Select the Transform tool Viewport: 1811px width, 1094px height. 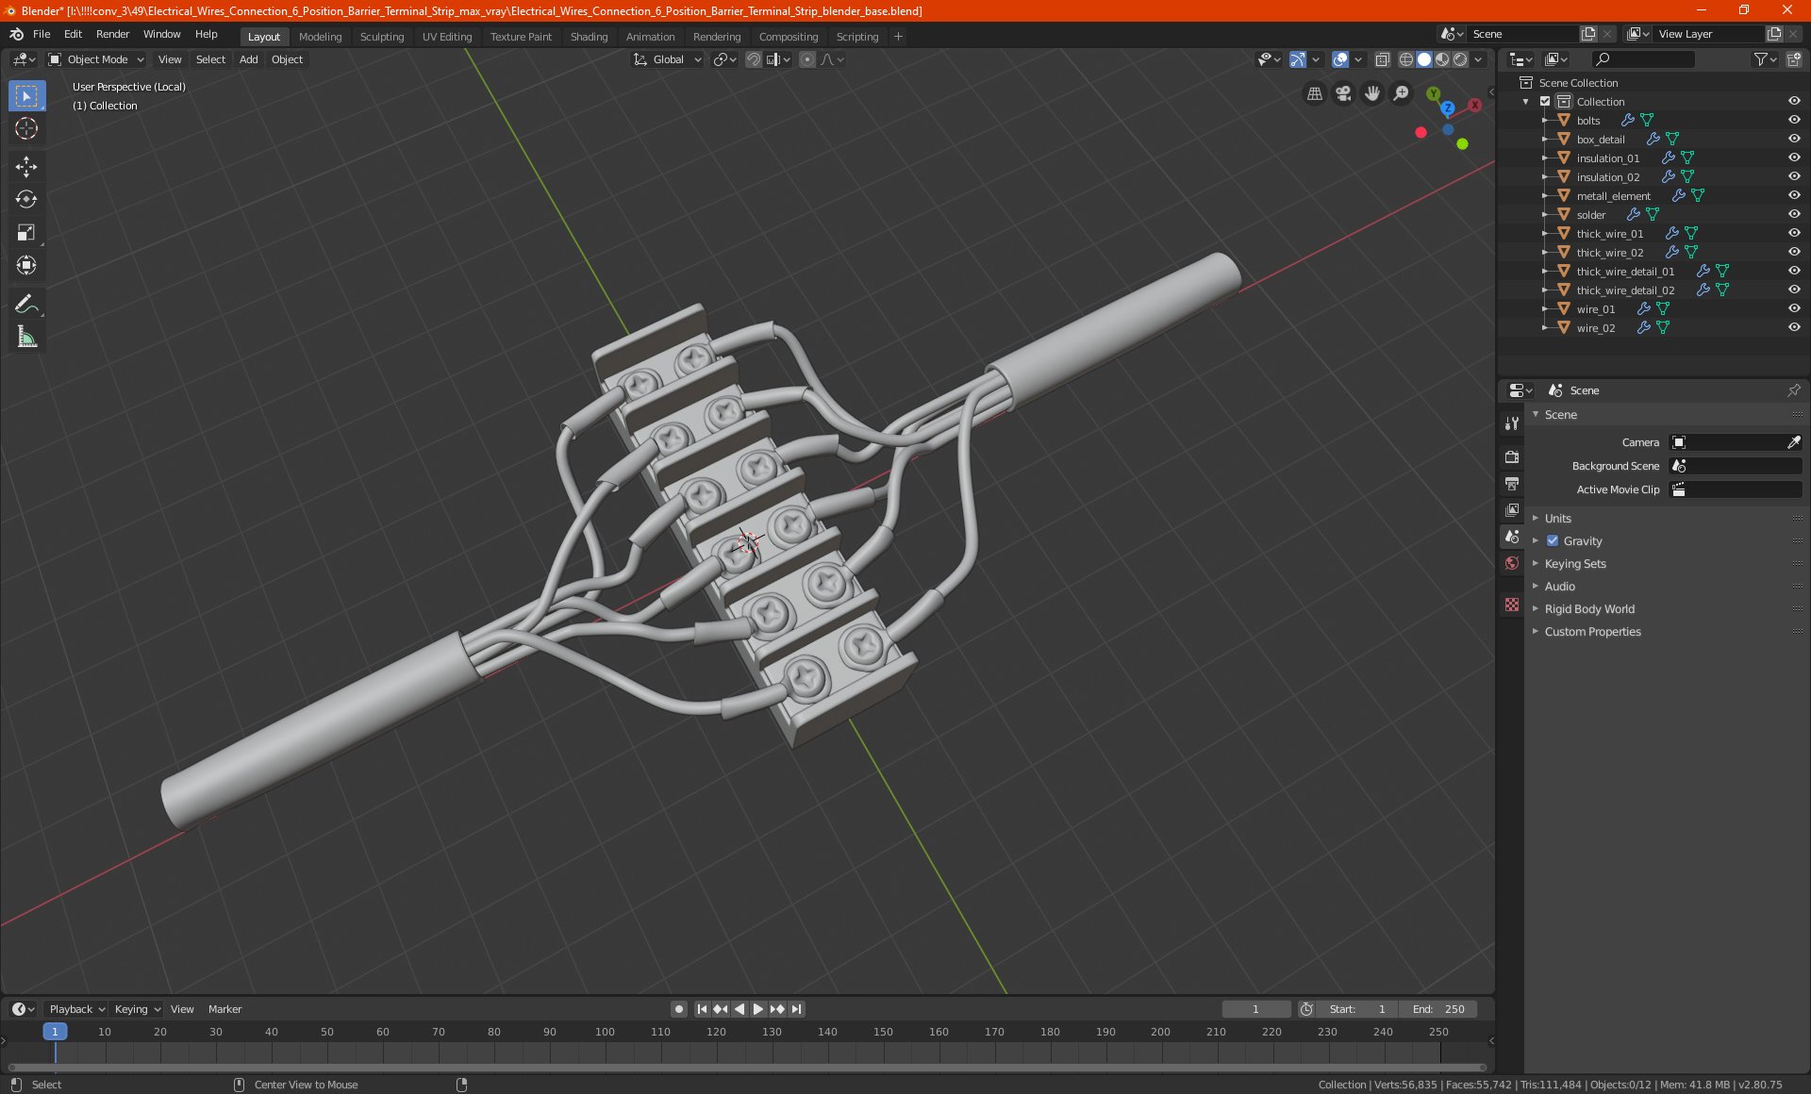[x=26, y=266]
